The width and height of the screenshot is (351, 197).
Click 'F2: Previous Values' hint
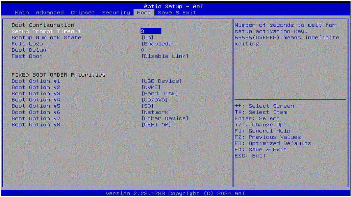[x=268, y=137]
